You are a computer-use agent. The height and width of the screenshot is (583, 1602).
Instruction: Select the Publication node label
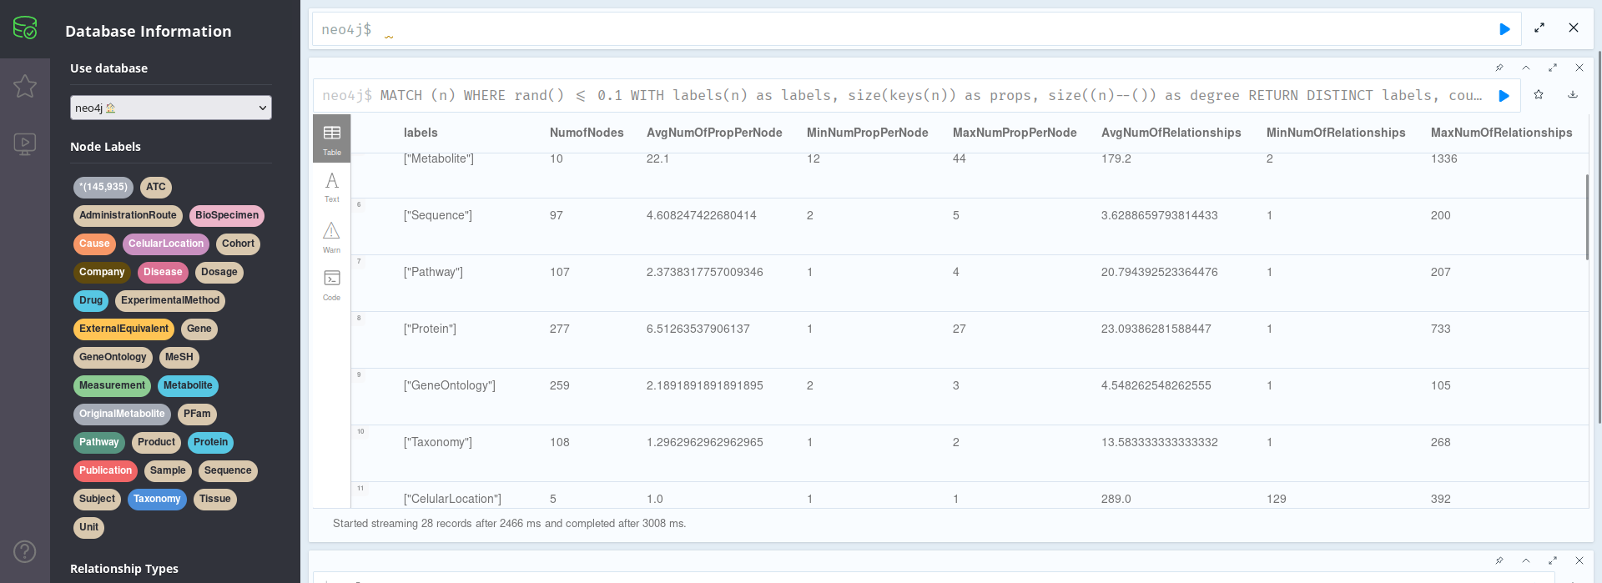pyautogui.click(x=105, y=471)
